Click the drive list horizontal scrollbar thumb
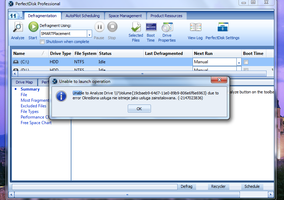The image size is (284, 200). pos(142,73)
